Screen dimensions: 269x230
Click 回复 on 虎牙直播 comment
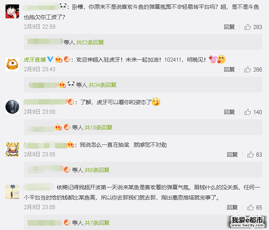[x=229, y=70]
